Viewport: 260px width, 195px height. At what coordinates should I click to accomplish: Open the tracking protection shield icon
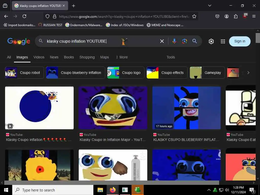(47, 16)
